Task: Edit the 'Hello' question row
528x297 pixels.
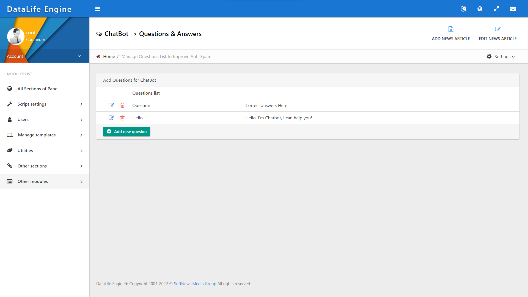Action: click(111, 118)
